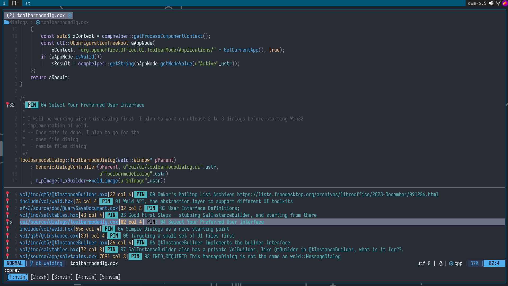
Task: Click the PIN badge on line 82
Action: point(32,105)
